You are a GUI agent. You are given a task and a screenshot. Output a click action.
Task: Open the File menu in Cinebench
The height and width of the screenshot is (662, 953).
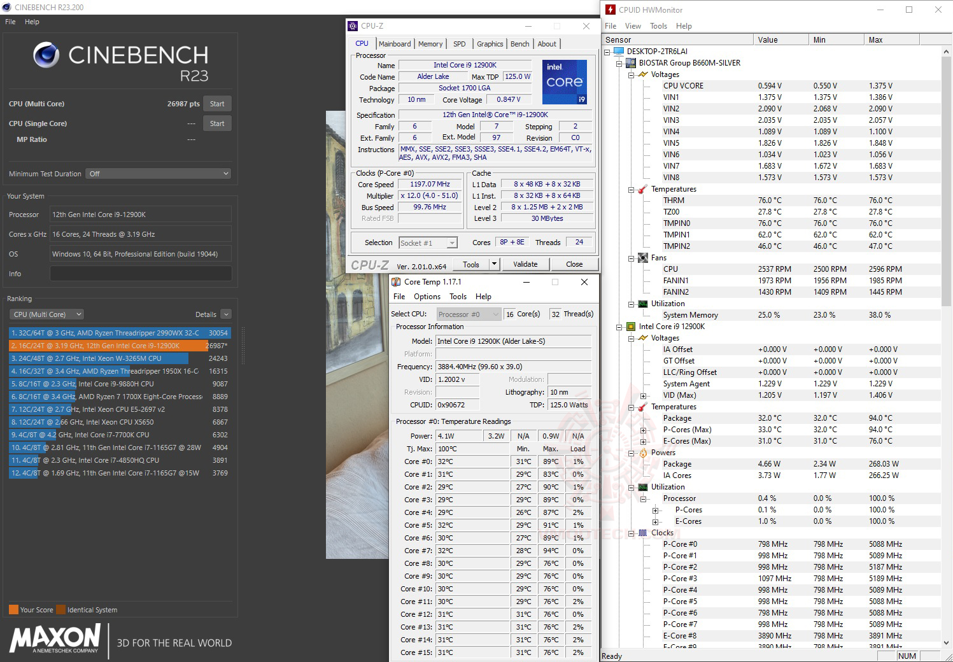point(10,22)
